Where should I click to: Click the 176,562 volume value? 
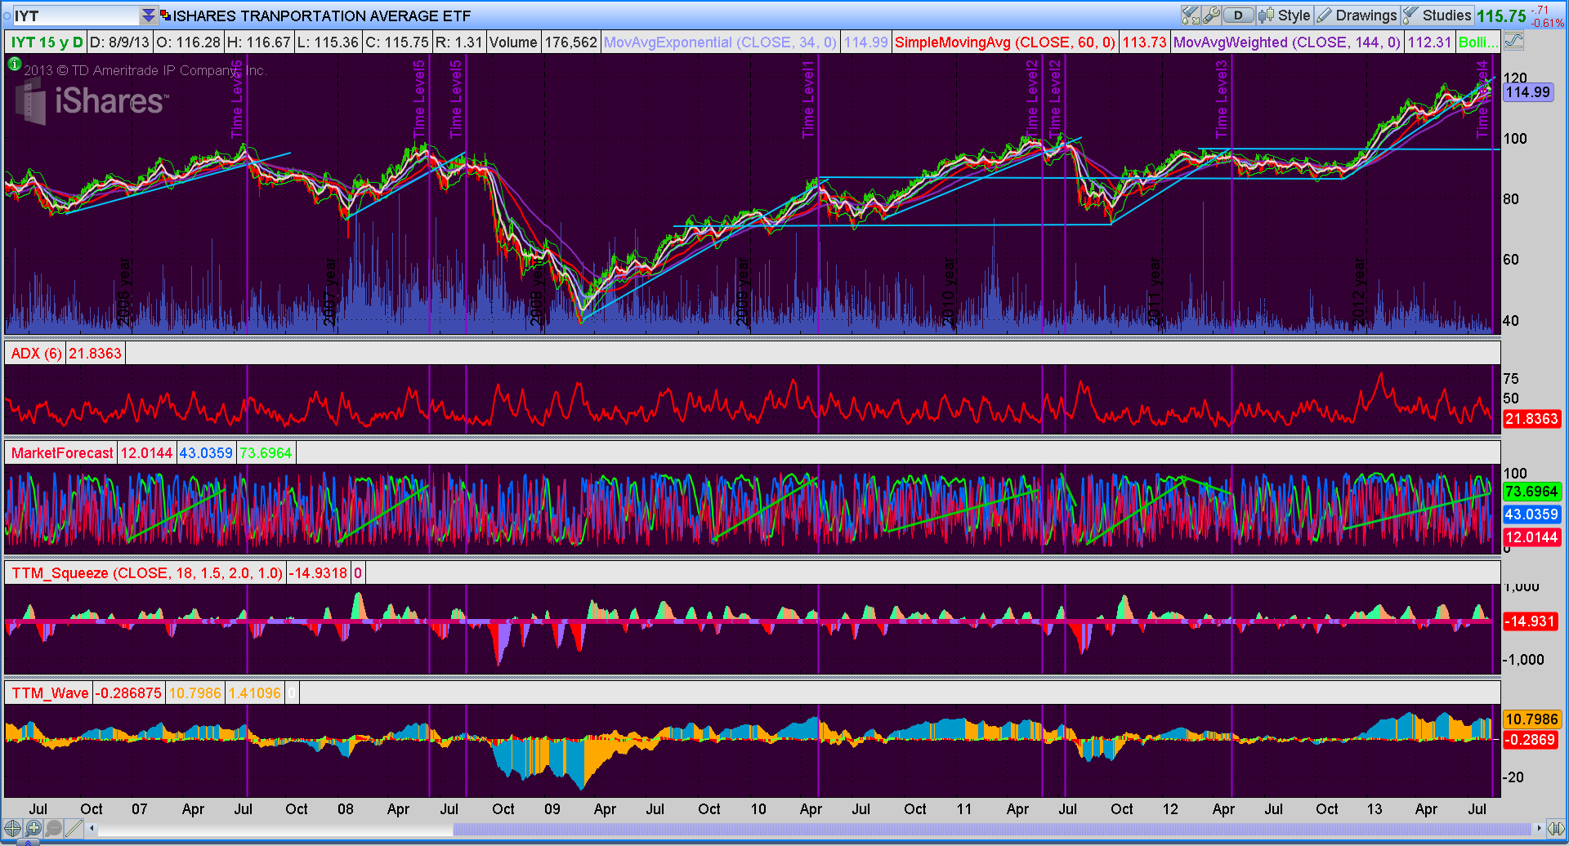(571, 42)
